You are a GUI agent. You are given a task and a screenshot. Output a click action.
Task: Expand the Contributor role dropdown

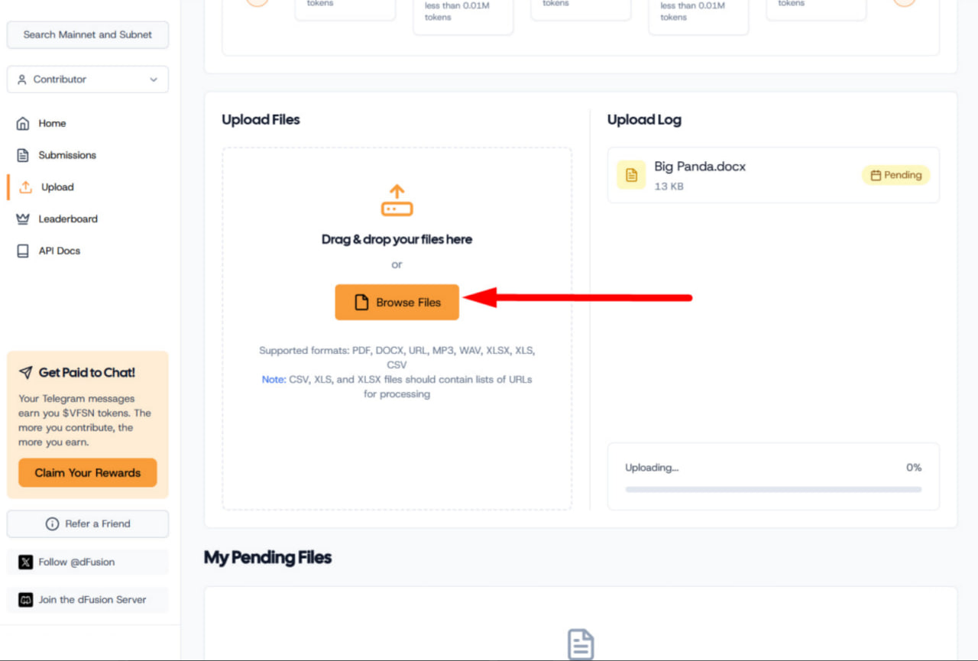coord(88,79)
